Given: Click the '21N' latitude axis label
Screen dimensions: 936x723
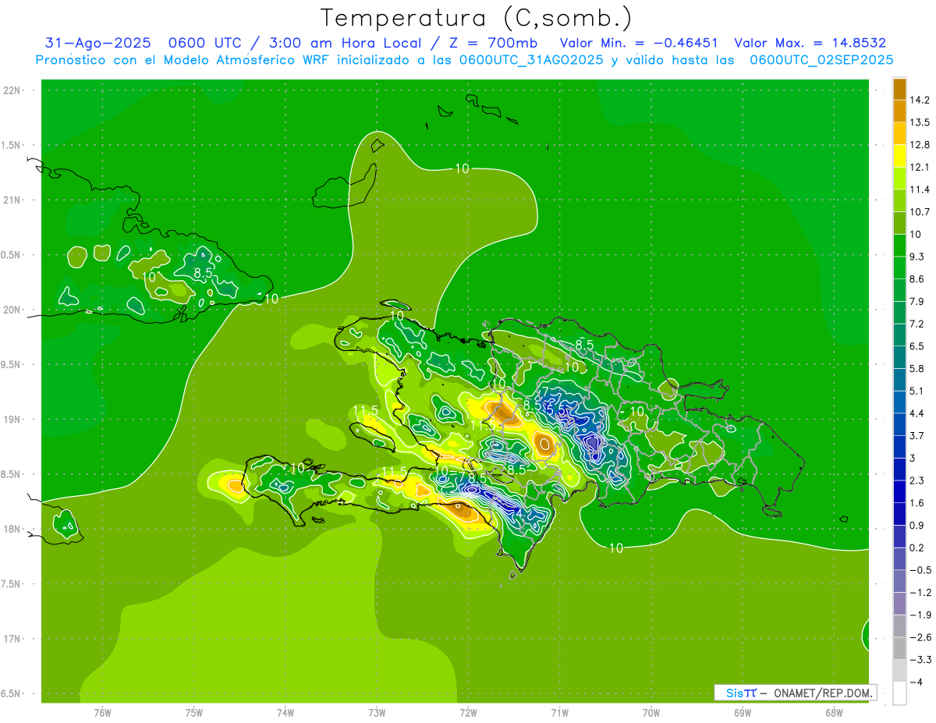Looking at the screenshot, I should [x=12, y=200].
